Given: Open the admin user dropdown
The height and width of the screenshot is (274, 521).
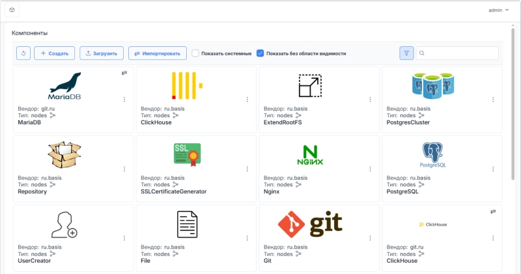Looking at the screenshot, I should pyautogui.click(x=498, y=10).
